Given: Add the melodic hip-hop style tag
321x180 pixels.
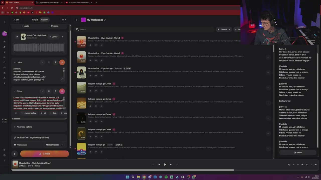Looking at the screenshot, I should click(x=29, y=113).
